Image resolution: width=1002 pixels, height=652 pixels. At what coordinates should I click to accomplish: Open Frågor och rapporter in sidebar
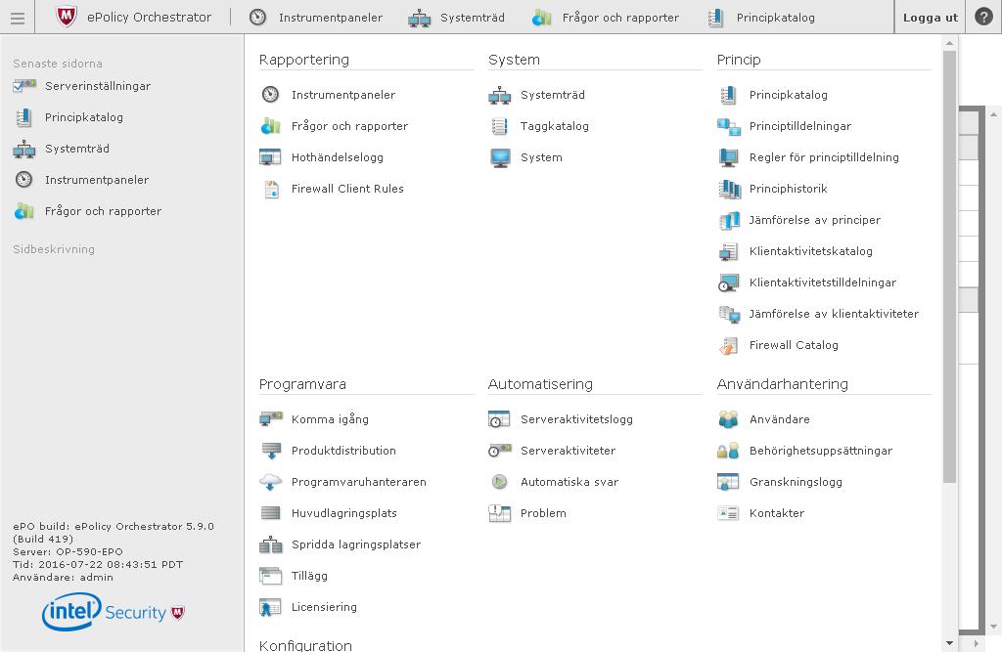(103, 211)
